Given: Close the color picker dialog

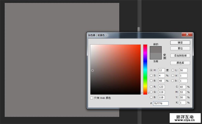Looking at the screenshot, I should click(187, 34).
